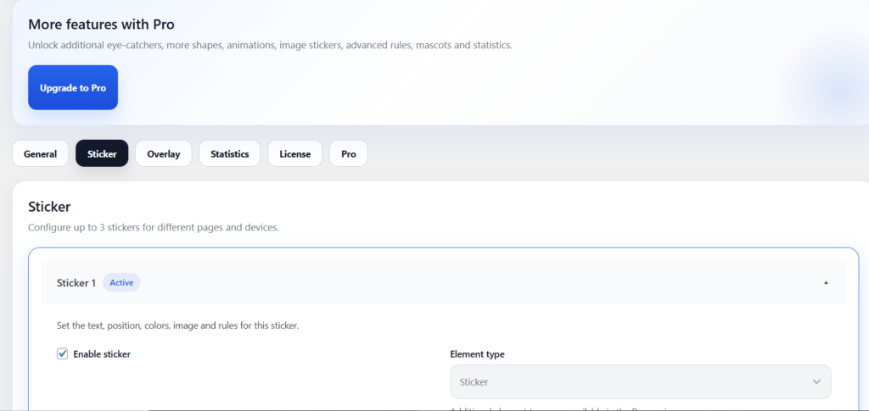Open the Overlay tab
The width and height of the screenshot is (869, 411).
(163, 153)
